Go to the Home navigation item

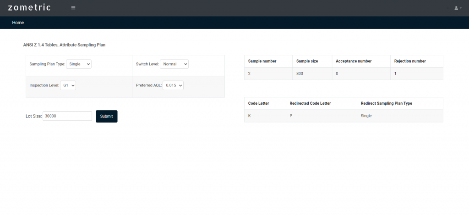(18, 22)
